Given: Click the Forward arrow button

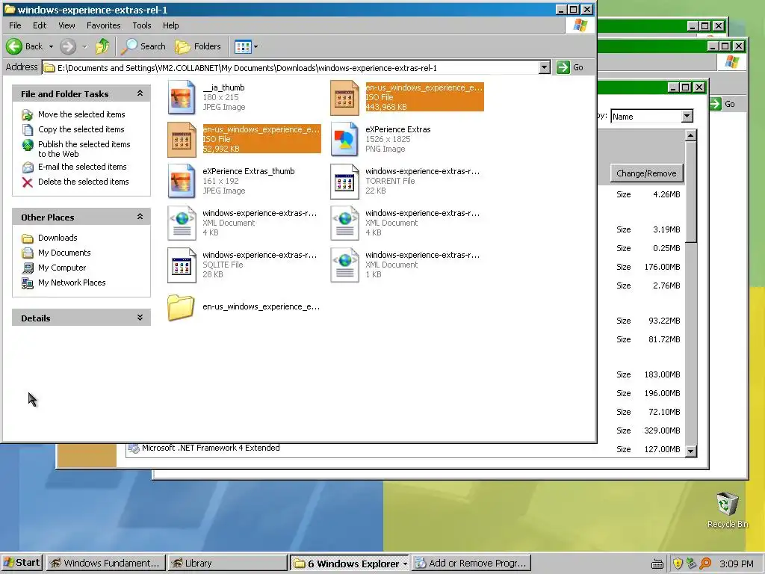Looking at the screenshot, I should [68, 46].
